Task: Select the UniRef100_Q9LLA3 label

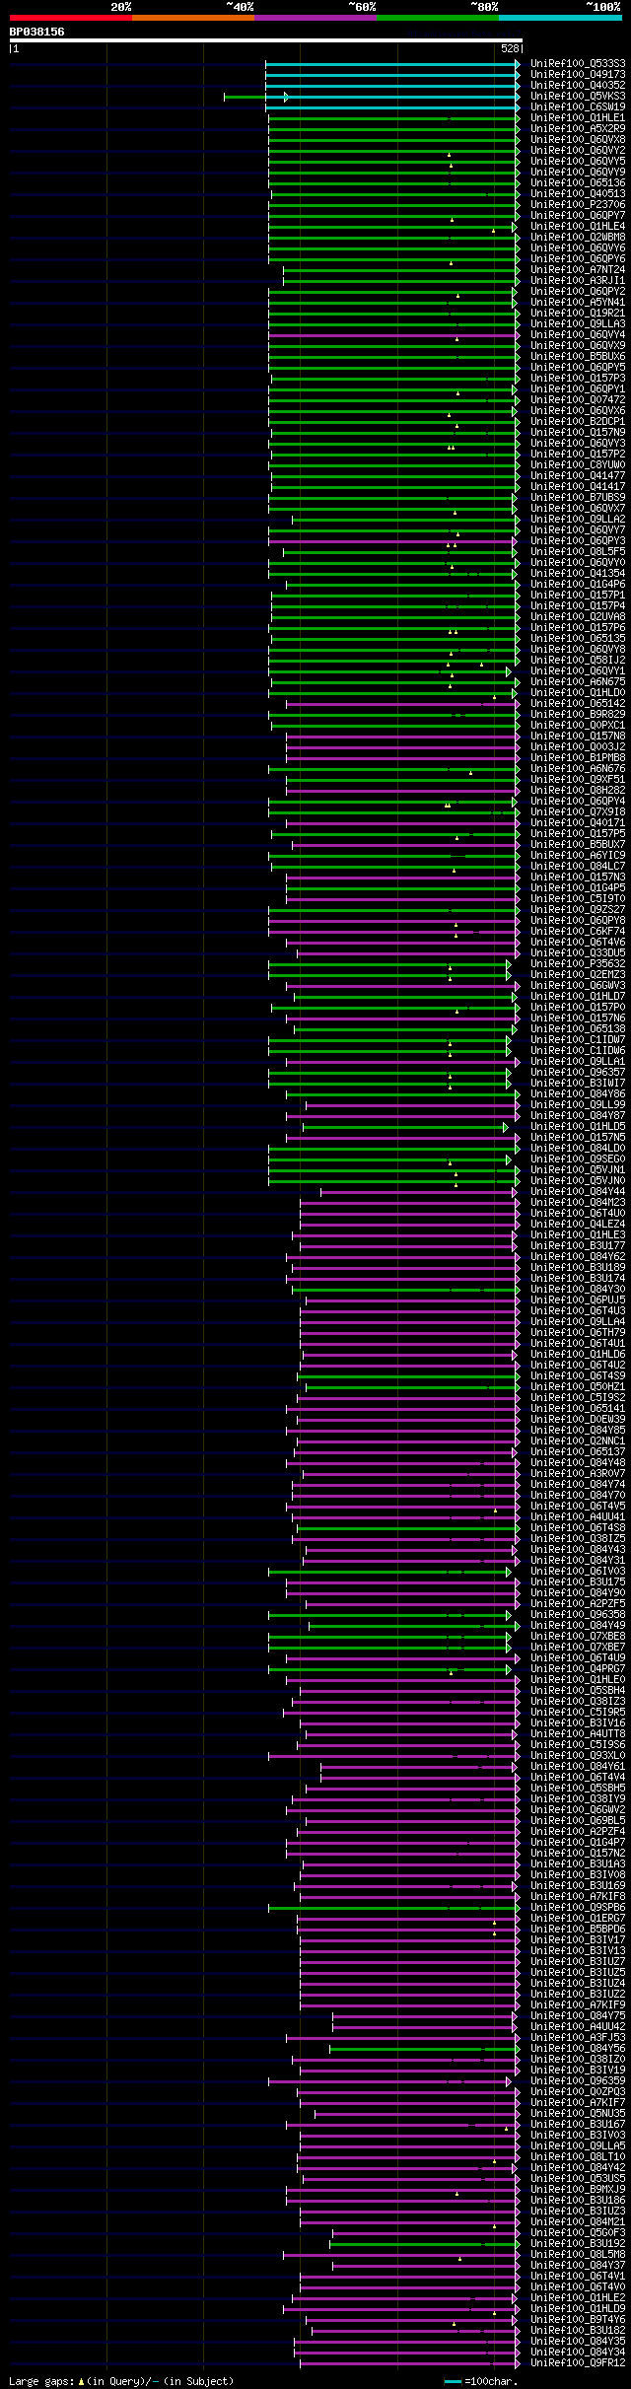Action: (578, 323)
